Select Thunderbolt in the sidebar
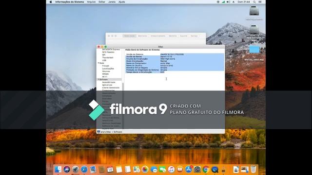Image resolution: width=312 pixels, height=175 pixels. [x=108, y=57]
